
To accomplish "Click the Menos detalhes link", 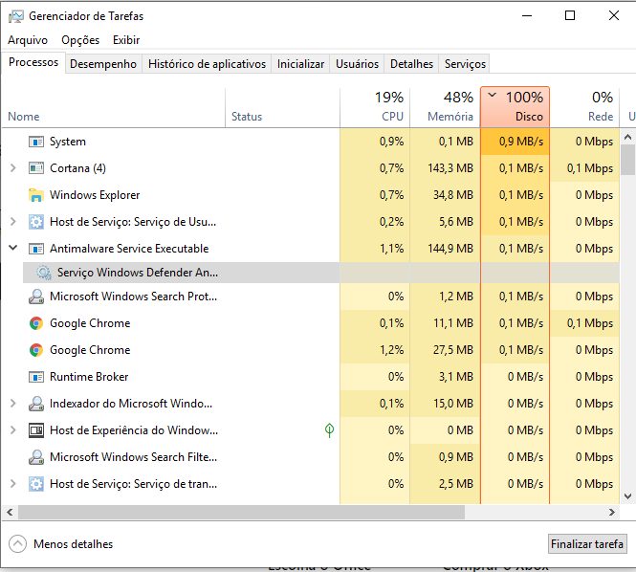I will tap(73, 544).
